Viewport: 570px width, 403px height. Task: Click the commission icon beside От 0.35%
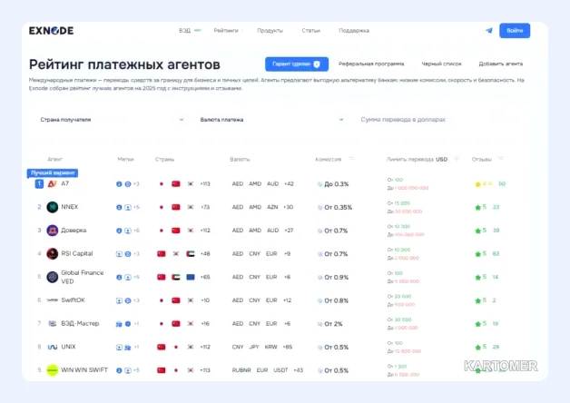pyautogui.click(x=319, y=208)
